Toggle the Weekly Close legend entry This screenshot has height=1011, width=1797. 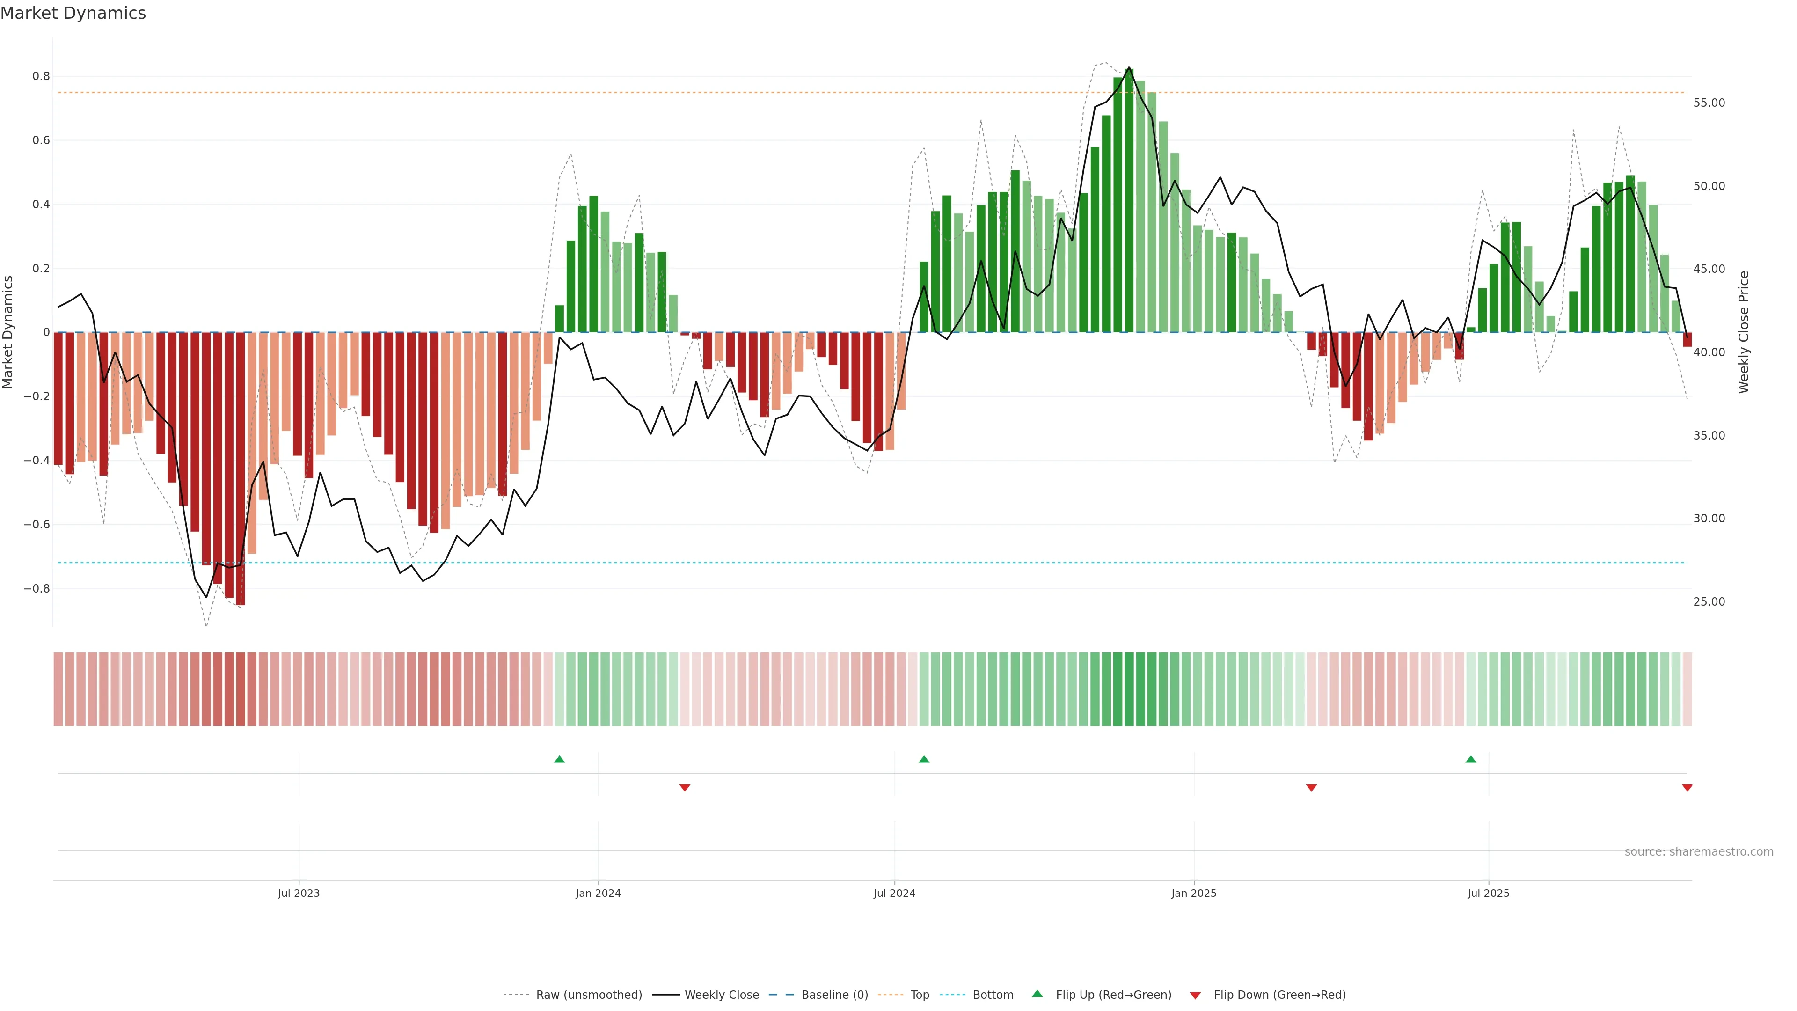(721, 994)
